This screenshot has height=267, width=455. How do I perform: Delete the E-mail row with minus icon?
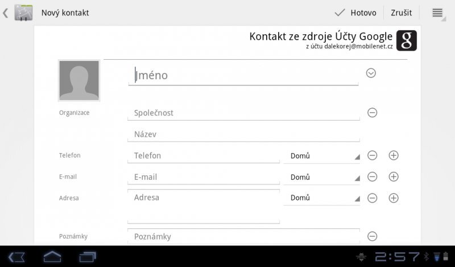[x=373, y=176]
